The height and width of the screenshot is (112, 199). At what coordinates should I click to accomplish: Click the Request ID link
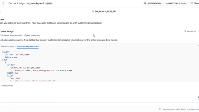[191, 31]
